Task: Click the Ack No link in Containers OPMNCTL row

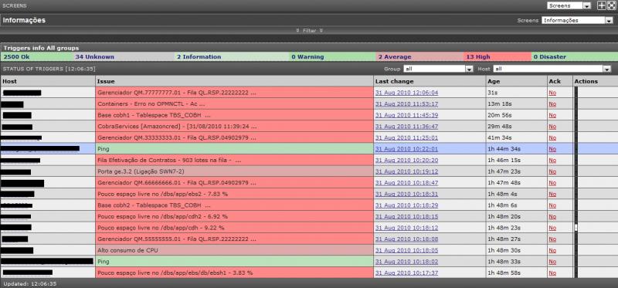Action: pyautogui.click(x=552, y=104)
